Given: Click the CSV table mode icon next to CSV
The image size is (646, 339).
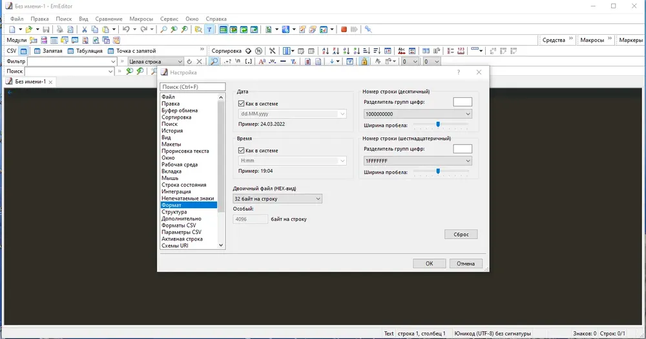Looking at the screenshot, I should 24,51.
